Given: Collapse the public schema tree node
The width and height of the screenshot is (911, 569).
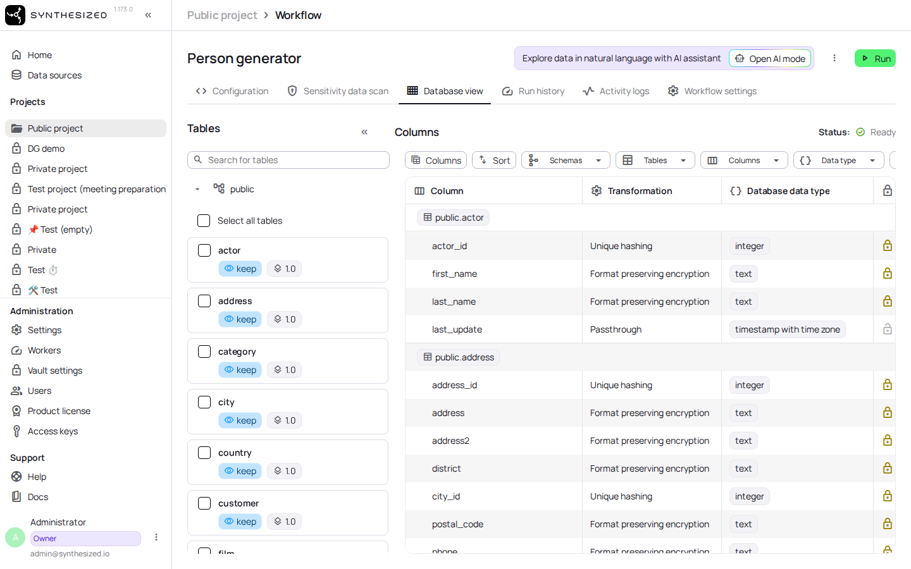Looking at the screenshot, I should (197, 189).
